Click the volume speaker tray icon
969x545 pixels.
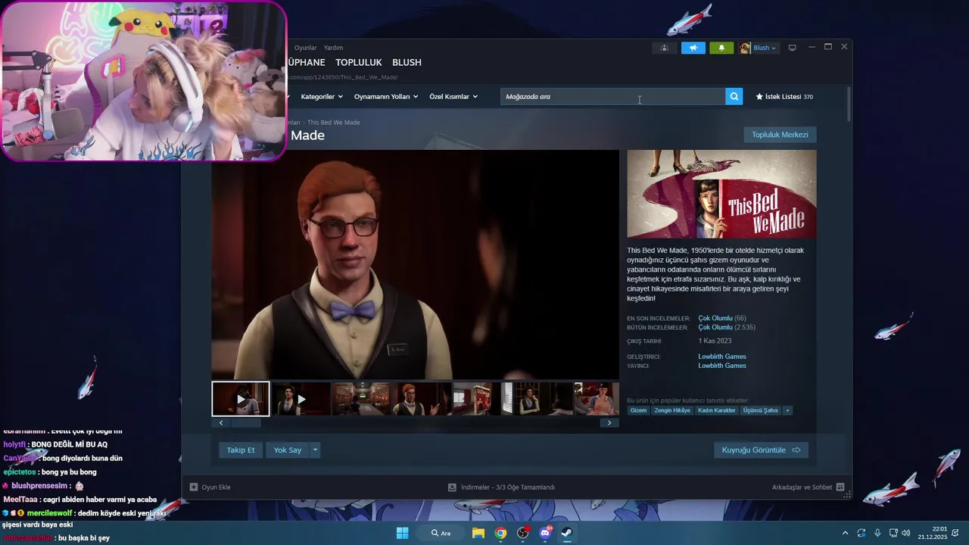pos(906,533)
